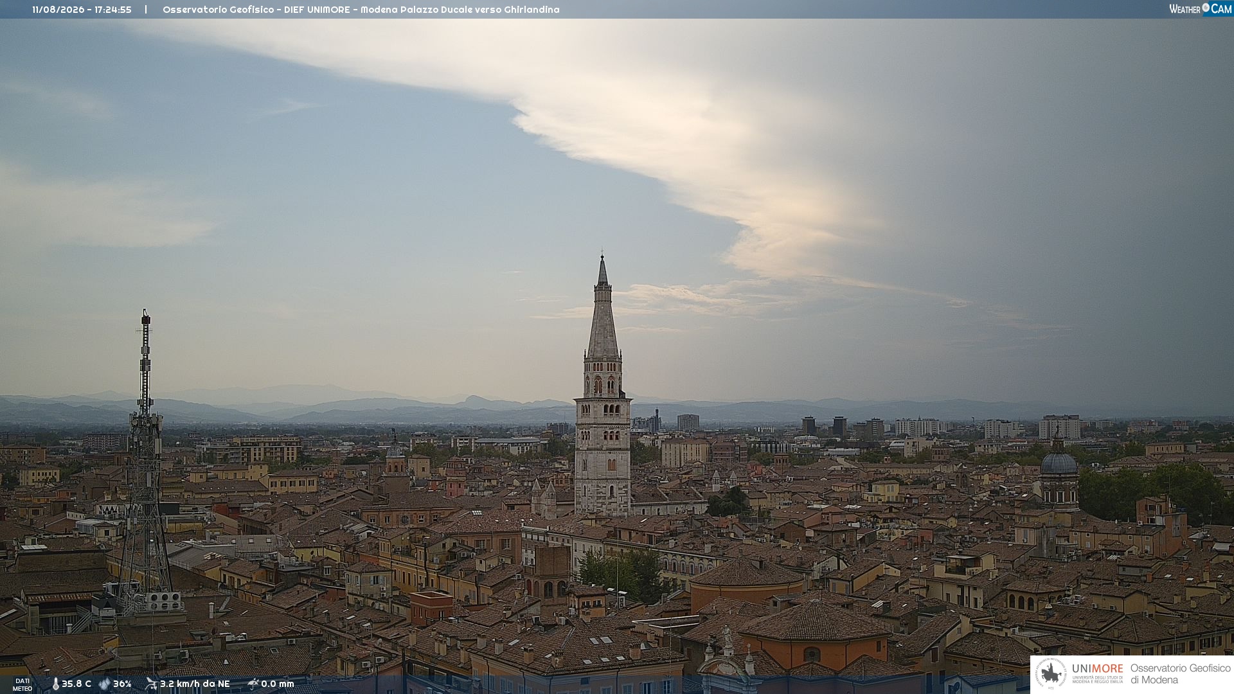
Task: Click the rainfall icon beside 0.0 mm
Action: tap(253, 684)
